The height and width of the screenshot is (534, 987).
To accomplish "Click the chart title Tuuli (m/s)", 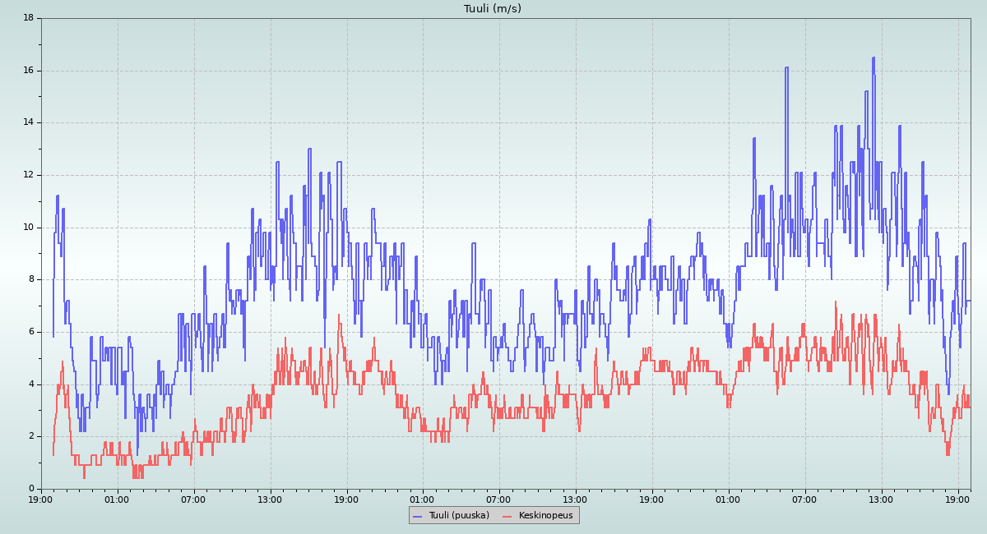I will [493, 9].
